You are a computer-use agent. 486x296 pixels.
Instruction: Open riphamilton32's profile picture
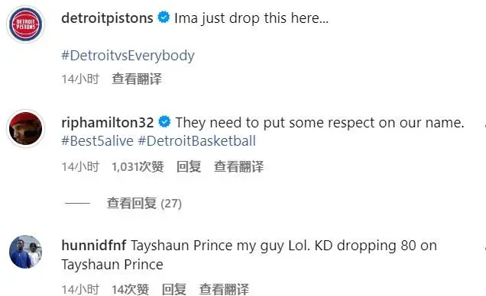tap(26, 128)
